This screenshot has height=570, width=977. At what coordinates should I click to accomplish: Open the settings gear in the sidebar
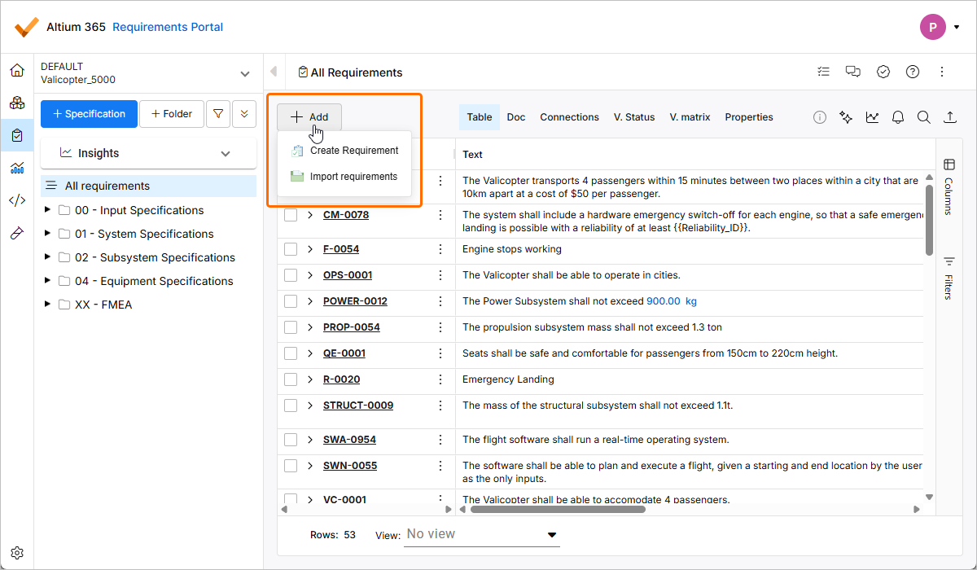point(16,552)
